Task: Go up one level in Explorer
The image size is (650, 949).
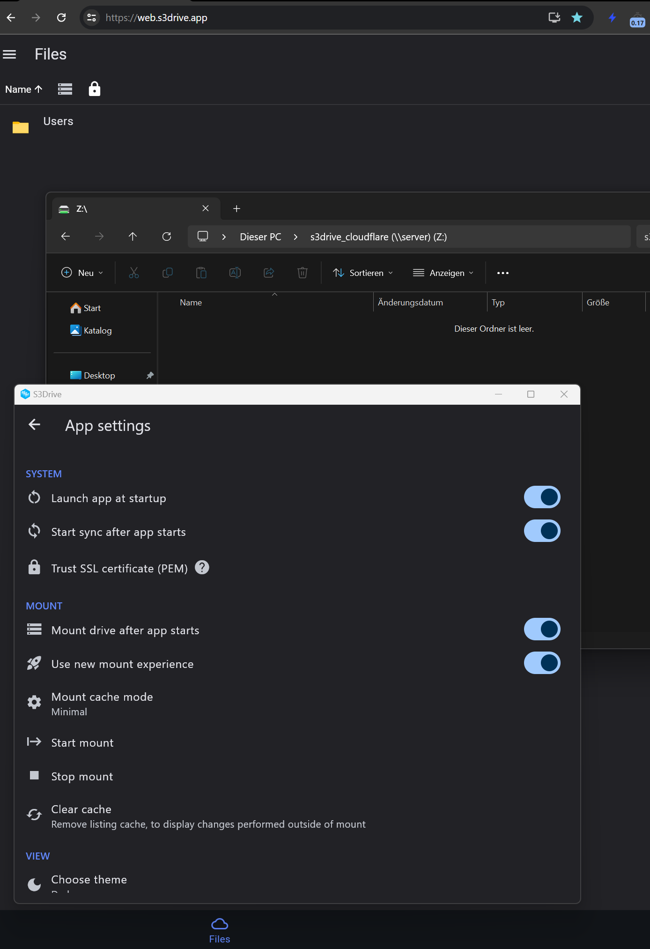Action: click(133, 237)
